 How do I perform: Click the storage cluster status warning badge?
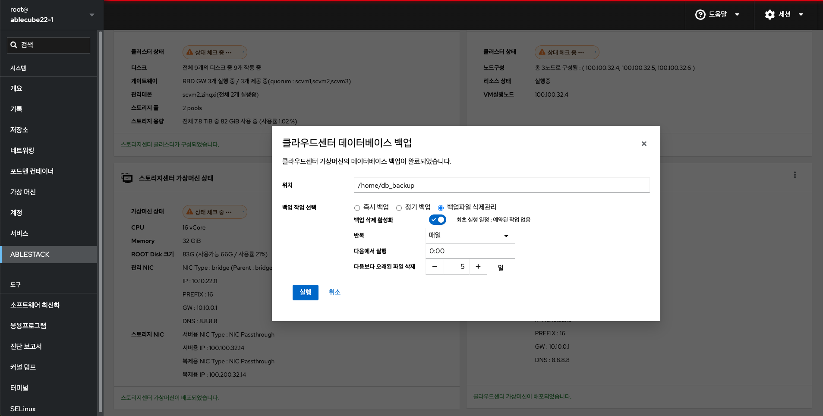214,52
